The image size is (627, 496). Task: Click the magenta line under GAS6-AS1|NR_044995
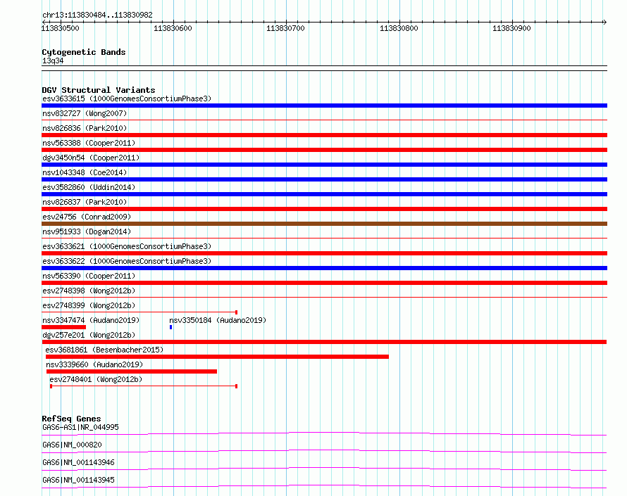[x=324, y=433]
